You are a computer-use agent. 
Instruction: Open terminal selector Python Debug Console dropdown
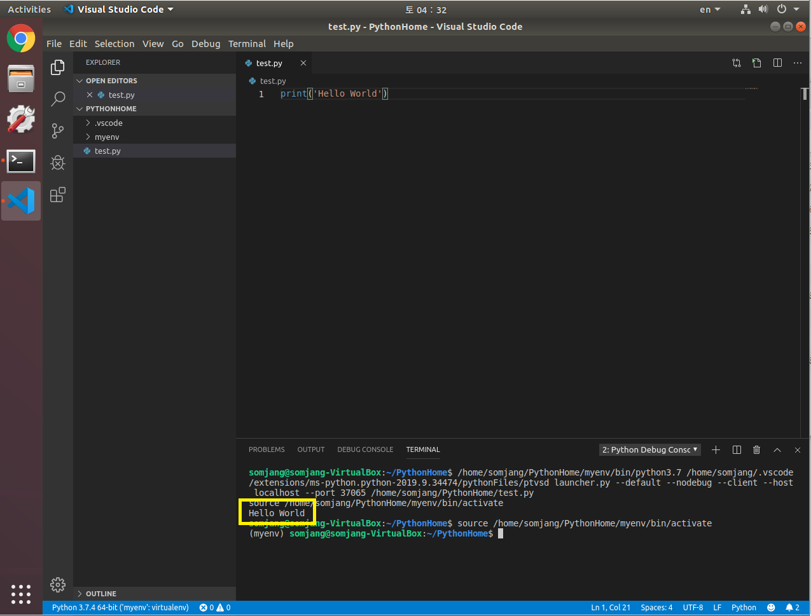pyautogui.click(x=649, y=449)
